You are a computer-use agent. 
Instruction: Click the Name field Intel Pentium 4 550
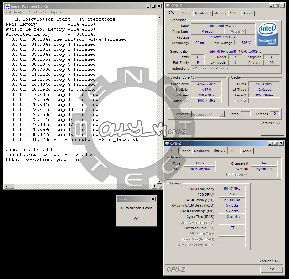(x=223, y=26)
